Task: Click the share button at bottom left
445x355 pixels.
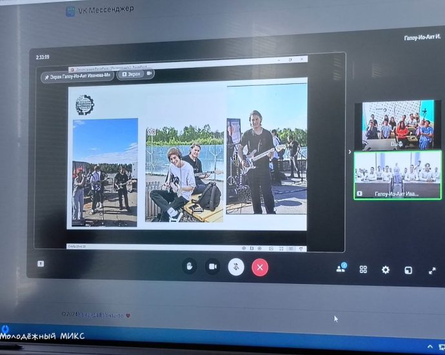Action: 41,263
